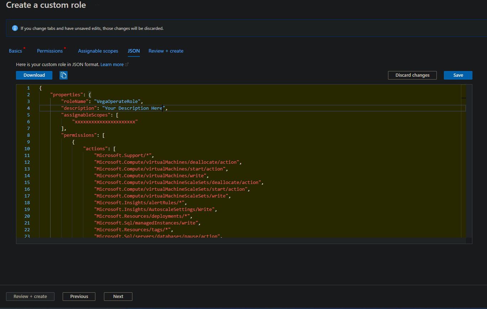Viewport: 487px width, 309px height.
Task: Click "Microsoft.Resources/tags/*" line
Action: point(134,229)
